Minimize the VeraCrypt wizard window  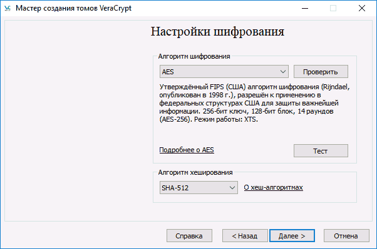click(305, 8)
